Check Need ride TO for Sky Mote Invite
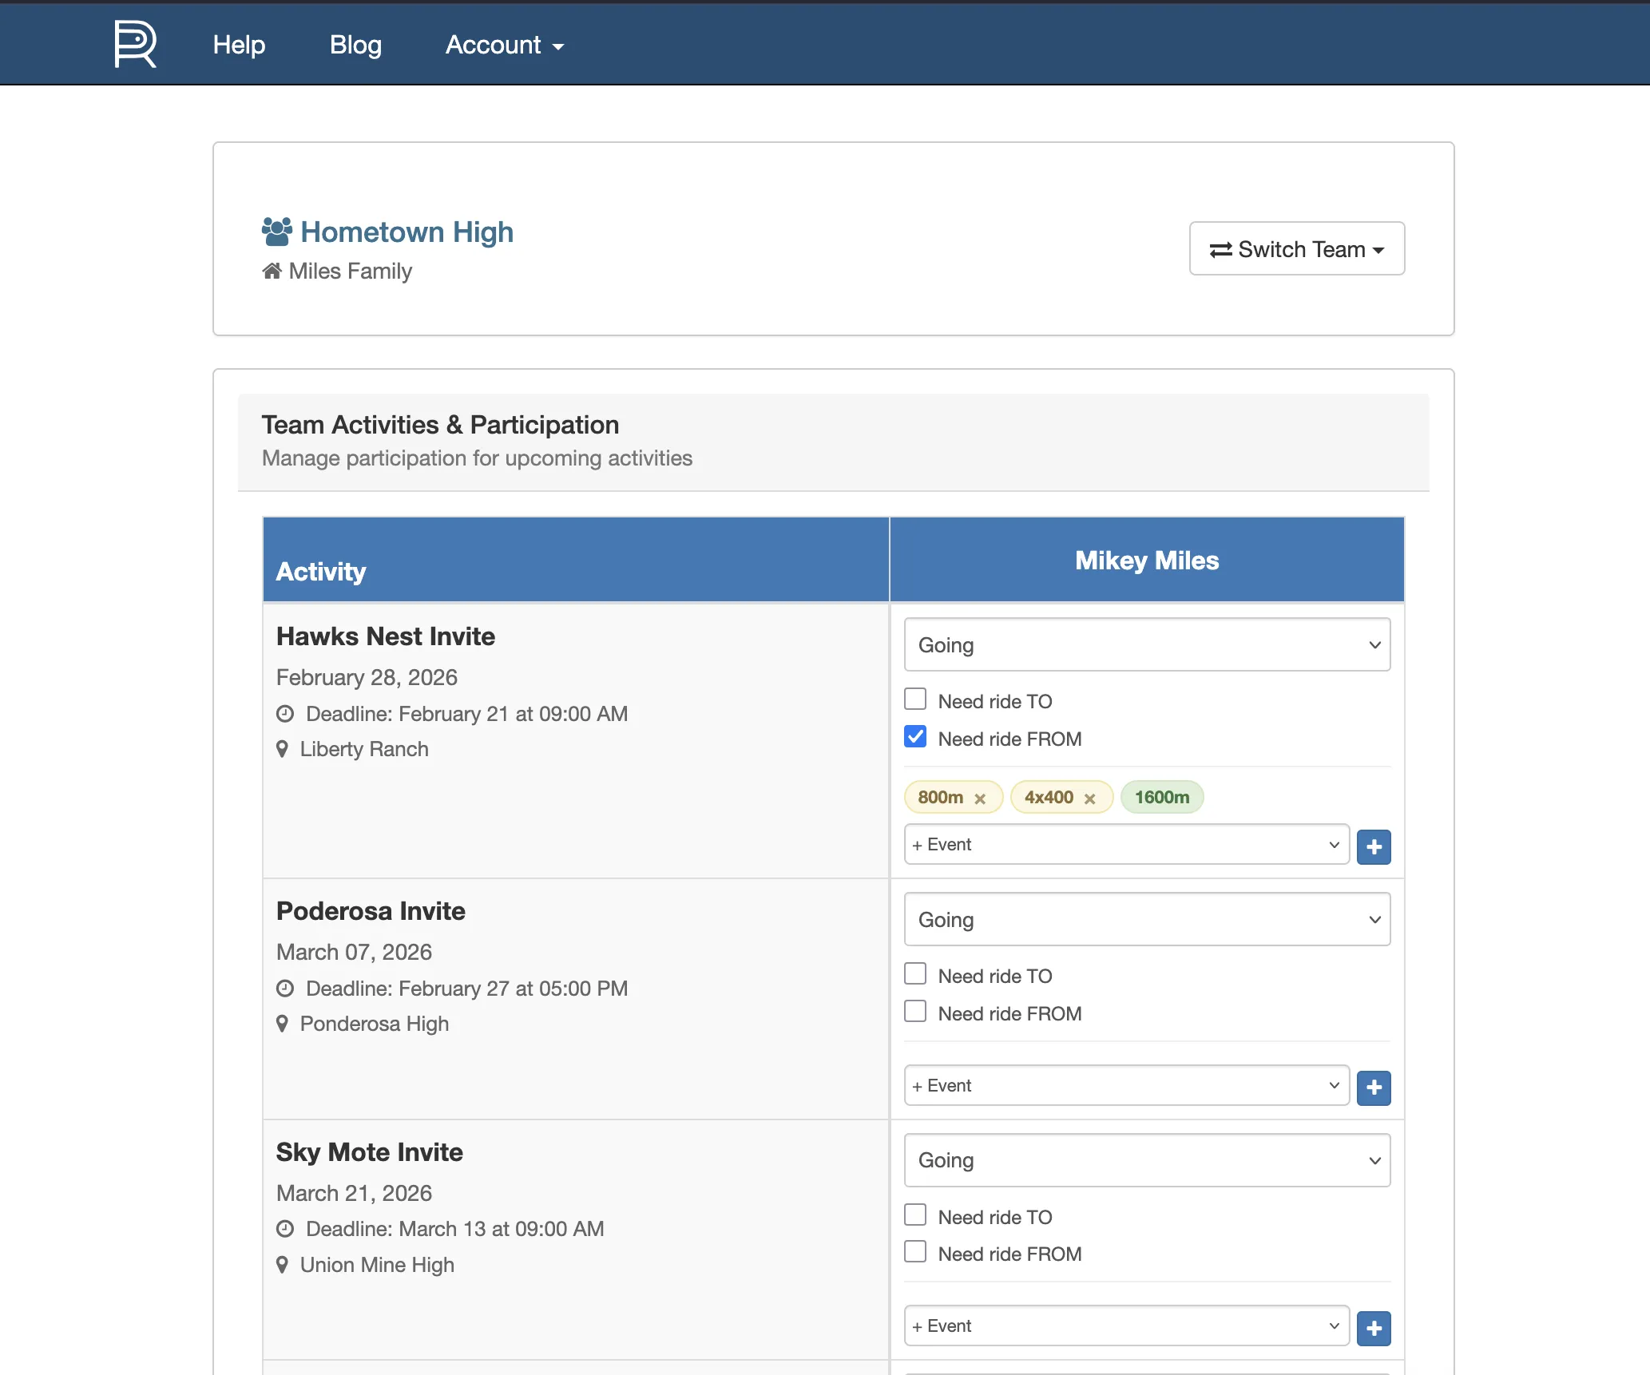Screen dimensions: 1650x1375 point(915,1215)
